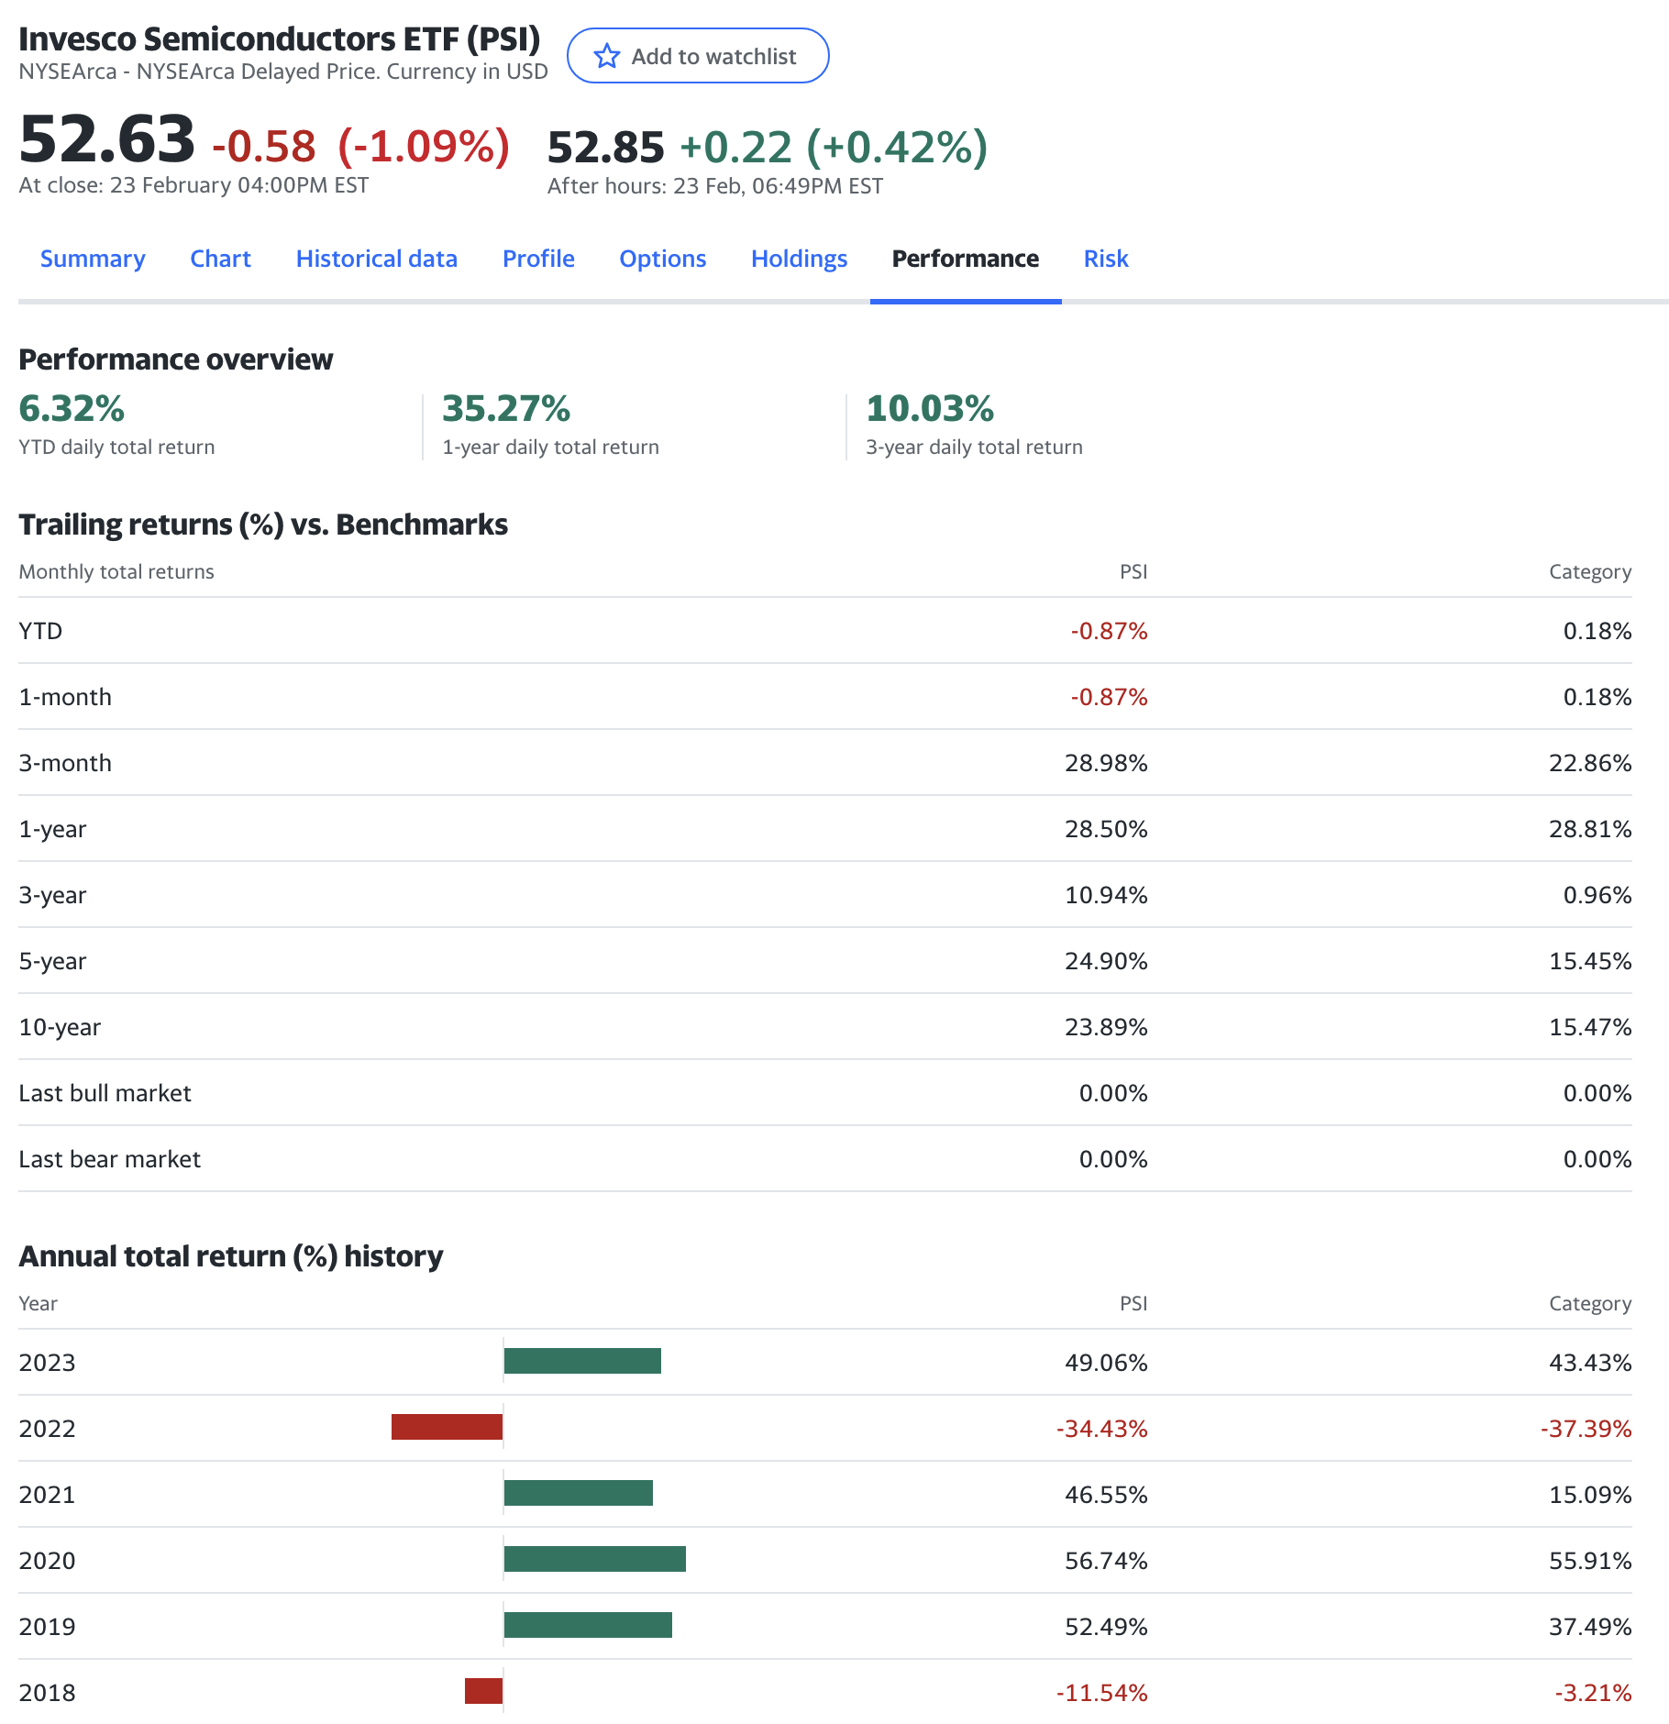Click the closing price 52.63
The width and height of the screenshot is (1669, 1724).
tap(106, 139)
